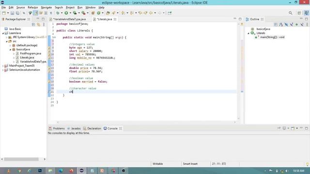Screen dimensions: 310x174
Task: Close the Console view tab
Action: tap(121, 129)
